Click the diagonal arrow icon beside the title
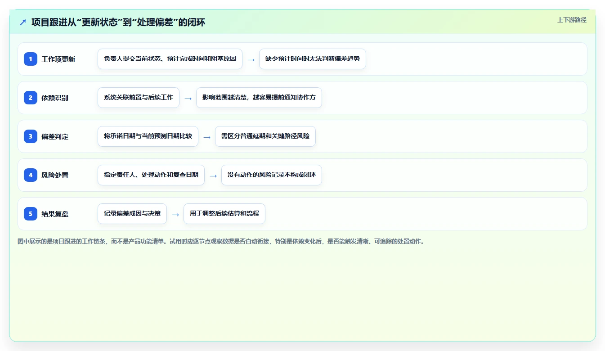Viewport: 605px width, 351px height. pos(23,22)
